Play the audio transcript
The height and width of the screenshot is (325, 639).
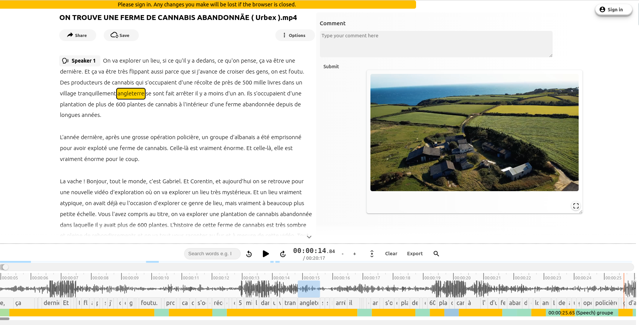pyautogui.click(x=266, y=254)
